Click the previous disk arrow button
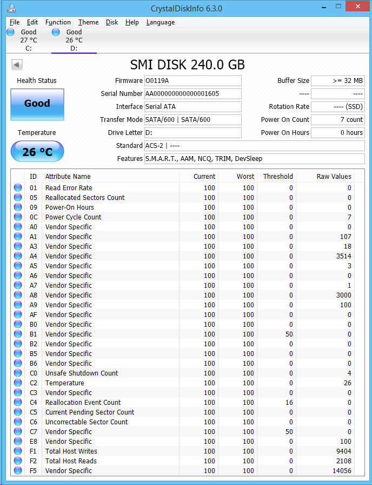Image resolution: width=372 pixels, height=485 pixels. tap(17, 65)
